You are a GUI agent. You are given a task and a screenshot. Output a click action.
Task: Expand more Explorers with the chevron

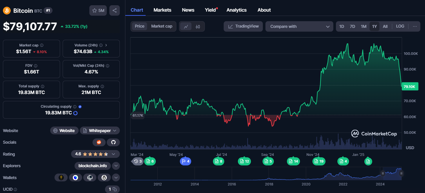click(116, 166)
